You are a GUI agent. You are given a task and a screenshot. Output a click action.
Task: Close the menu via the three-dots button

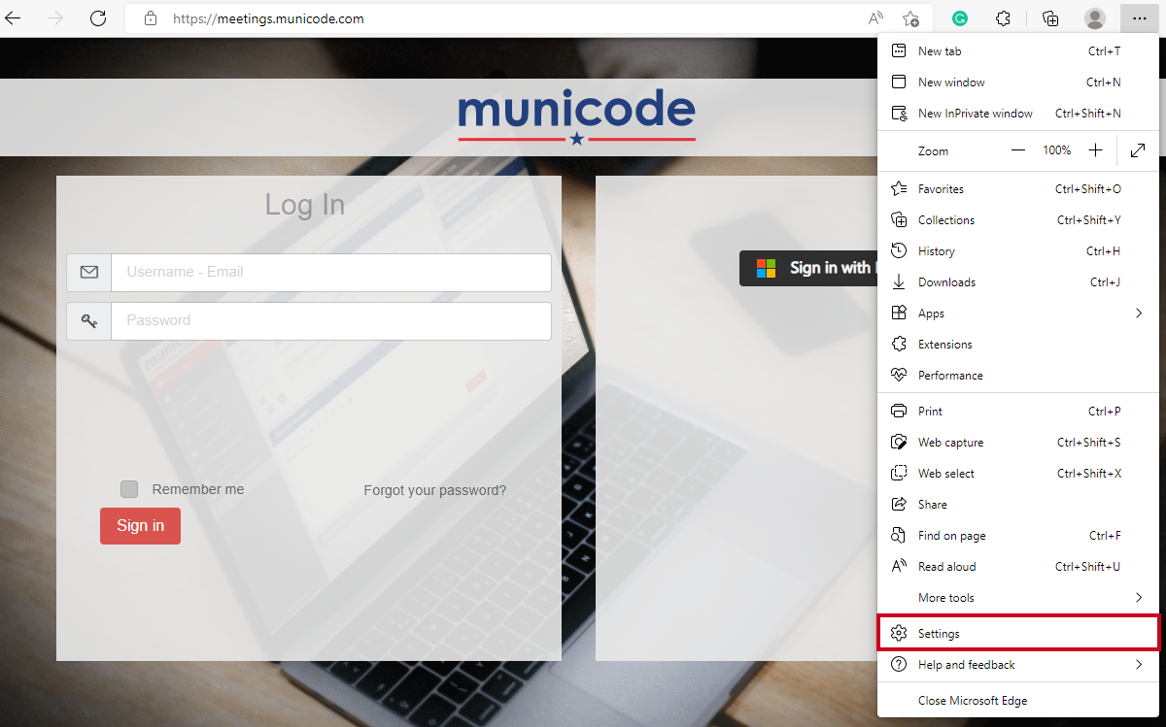(1139, 18)
